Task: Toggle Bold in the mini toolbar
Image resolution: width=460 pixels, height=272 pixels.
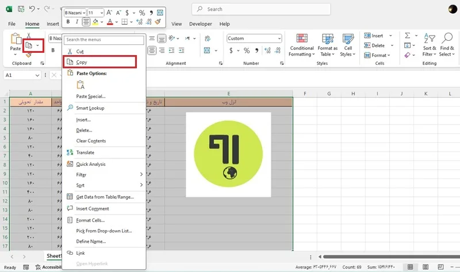Action: point(68,22)
